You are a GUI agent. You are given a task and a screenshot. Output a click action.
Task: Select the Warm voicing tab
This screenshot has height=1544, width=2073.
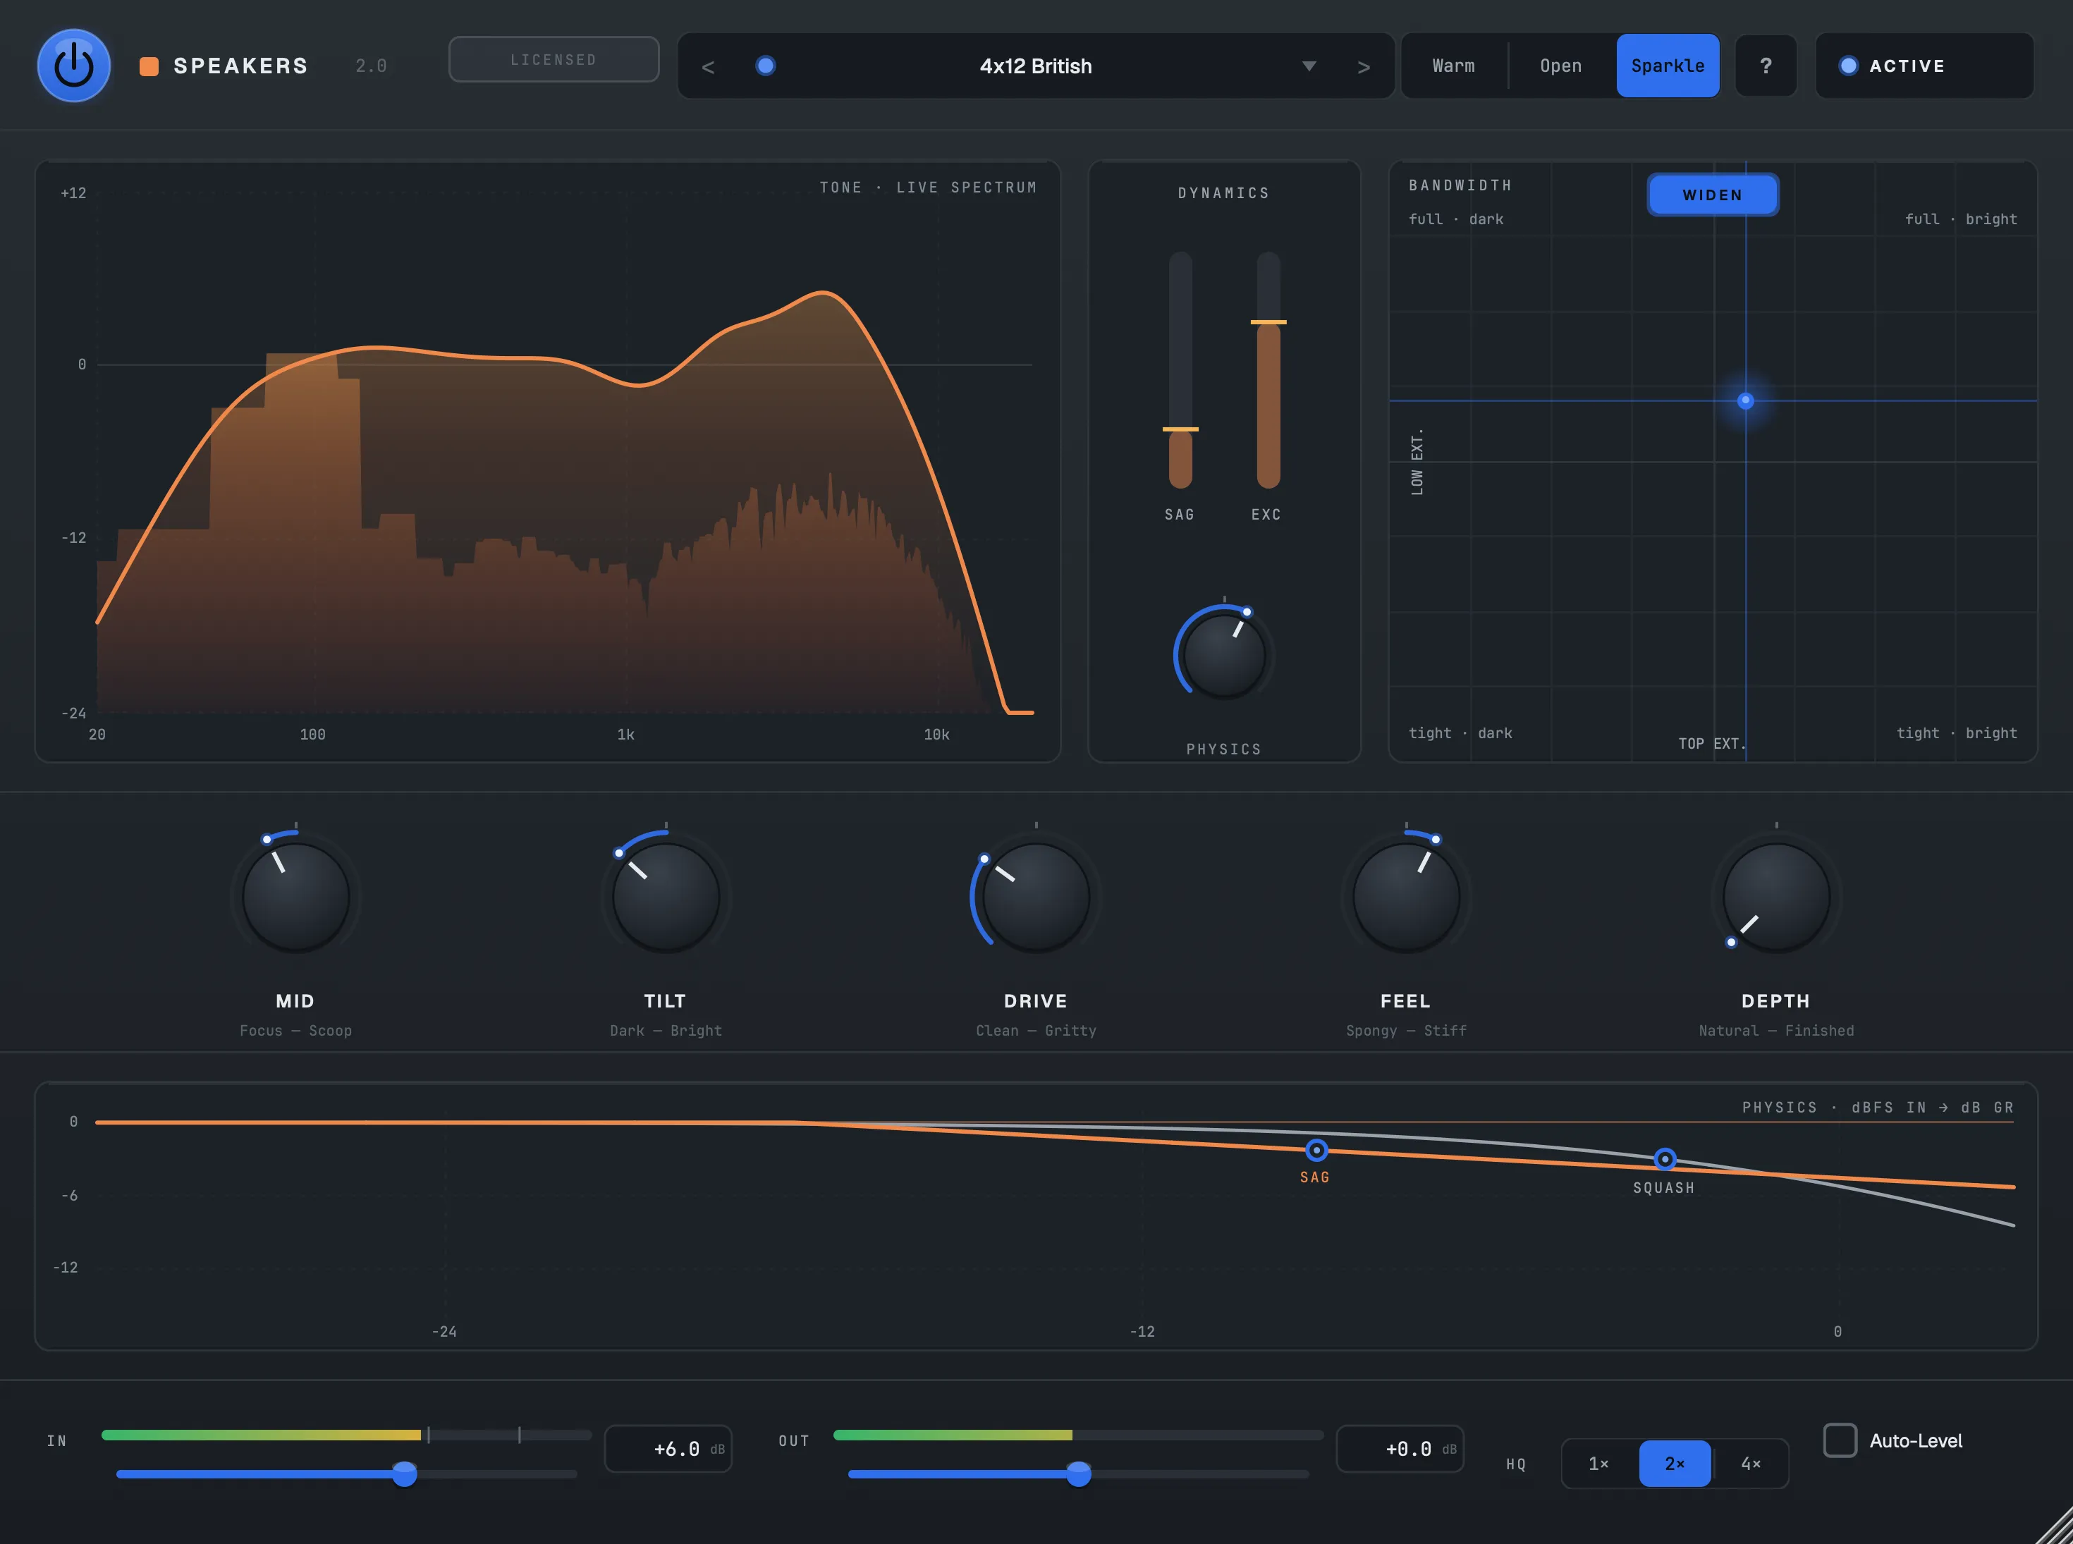coord(1453,66)
